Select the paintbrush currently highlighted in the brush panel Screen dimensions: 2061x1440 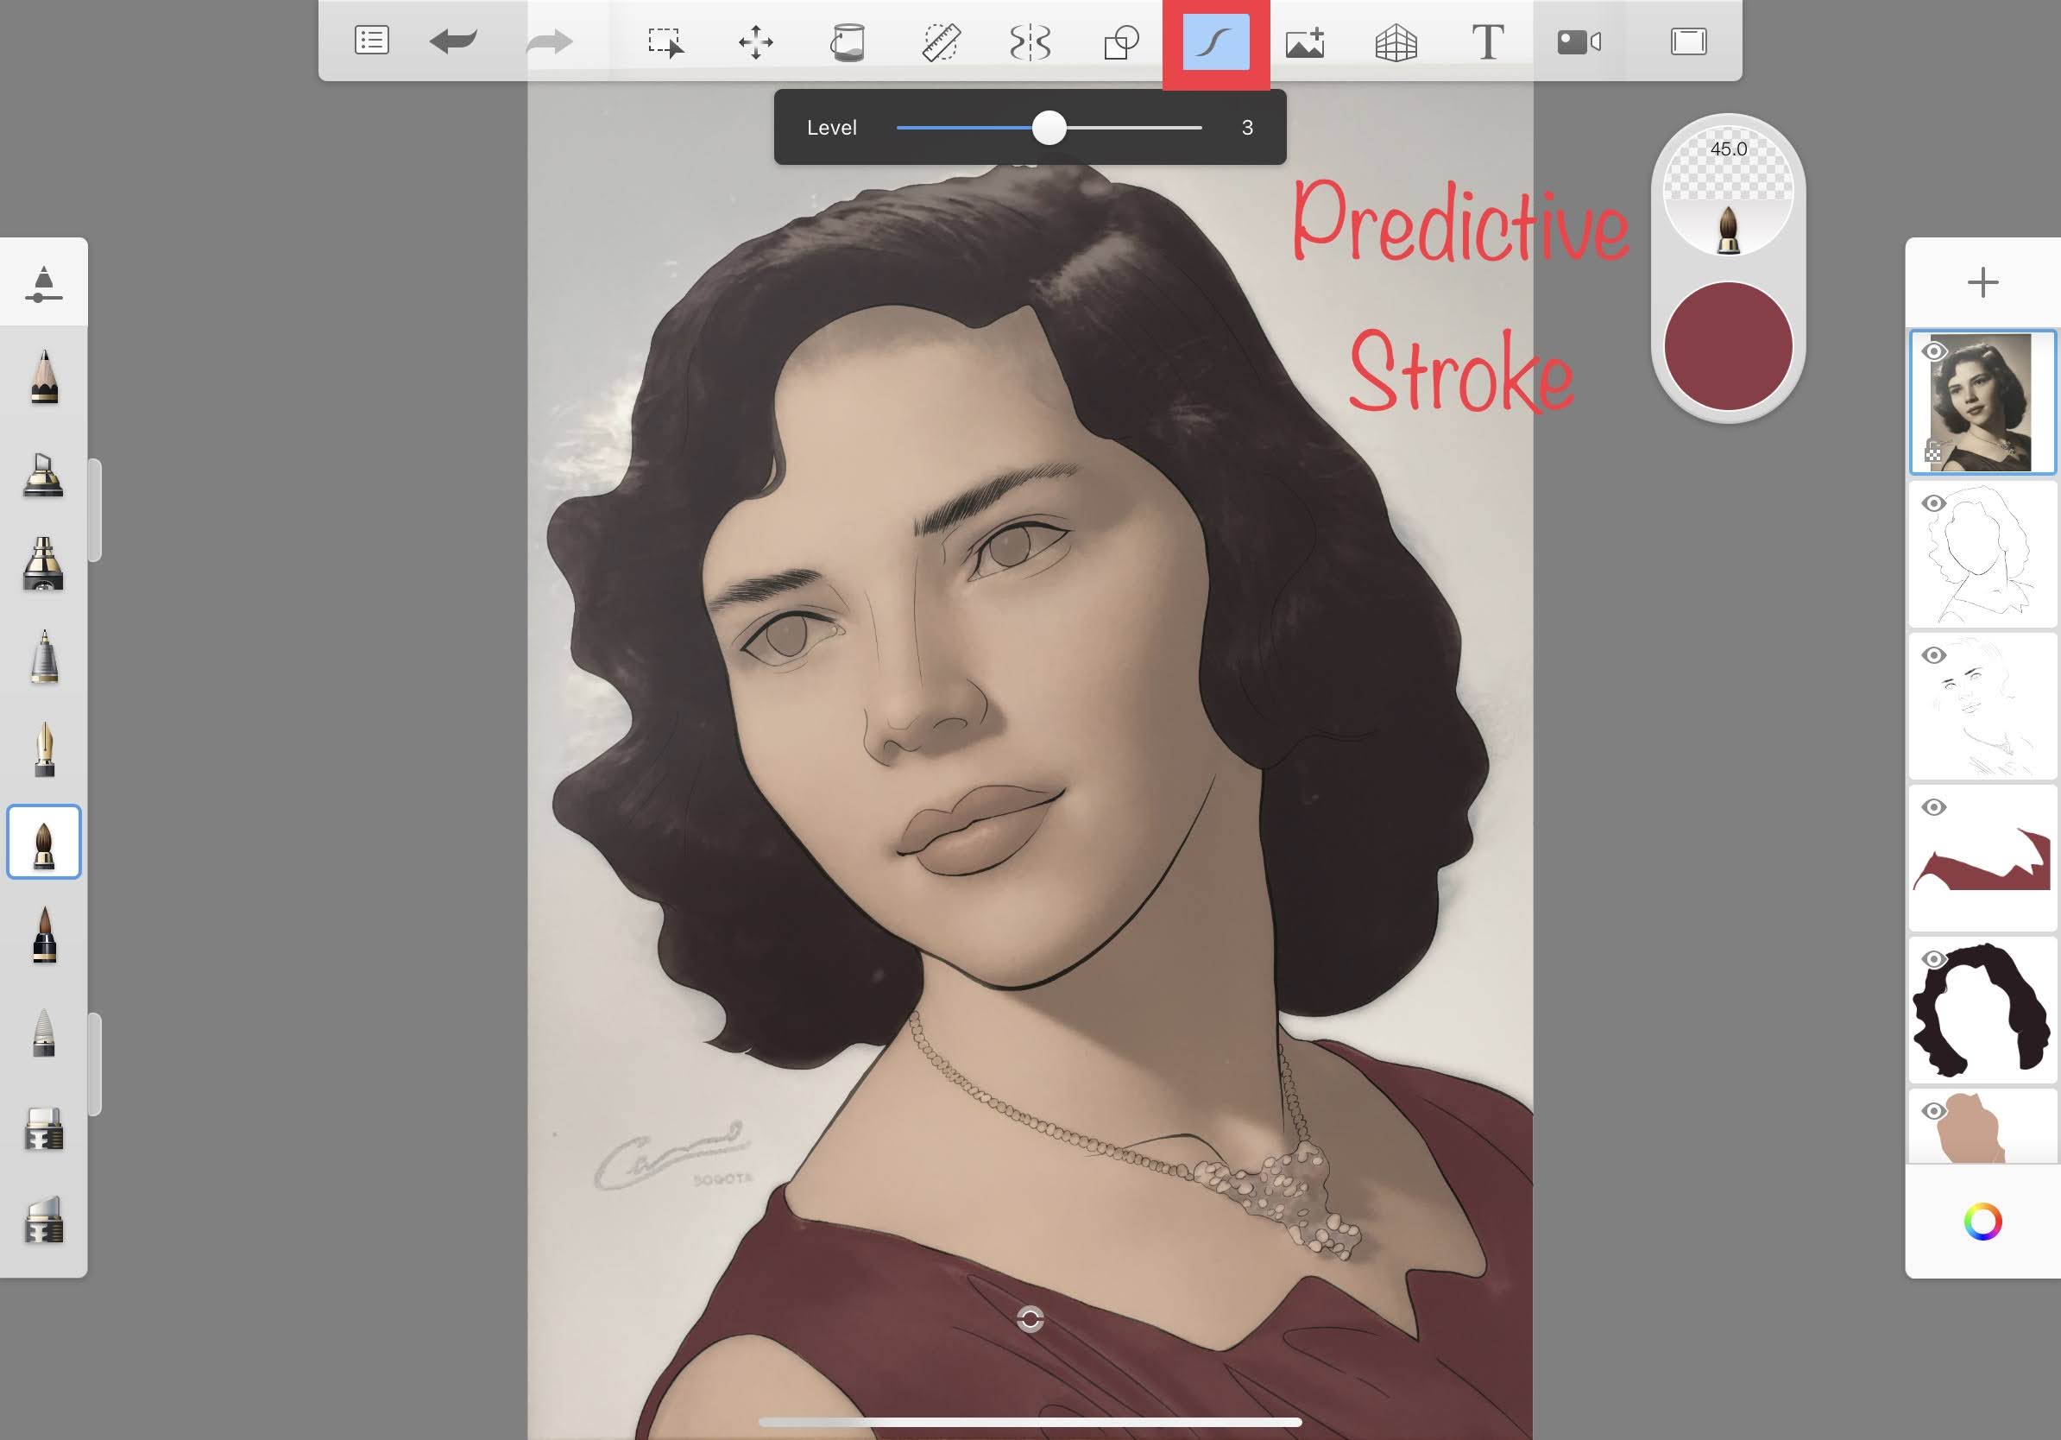click(43, 841)
